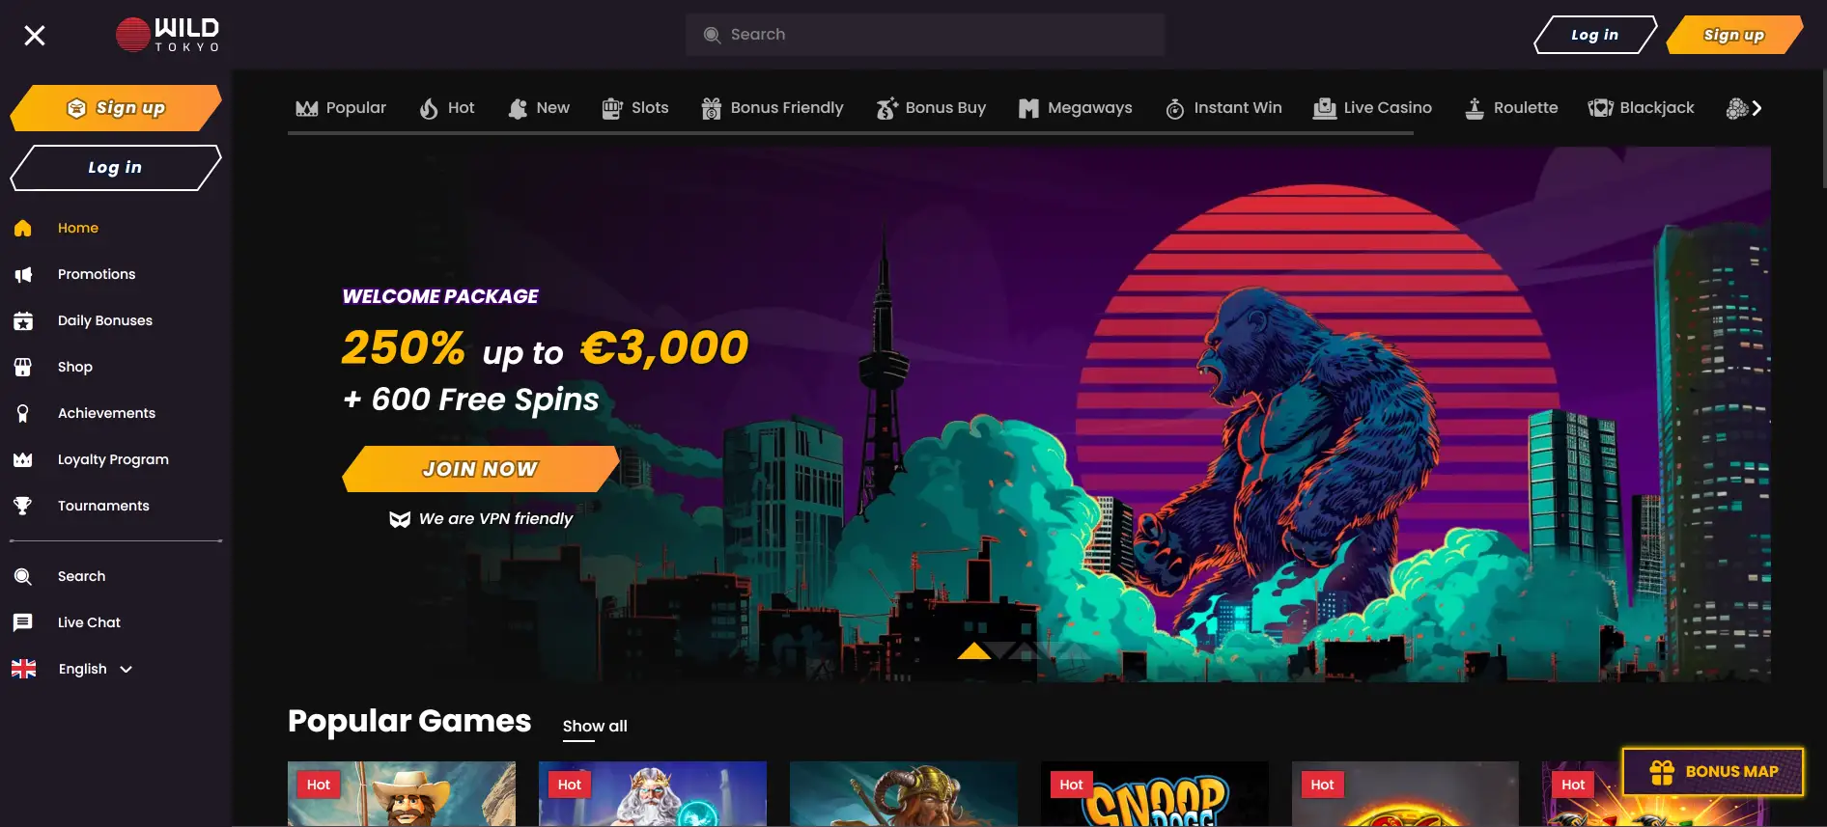Click the Achievements ribbon icon
Viewport: 1827px width, 827px height.
[23, 414]
